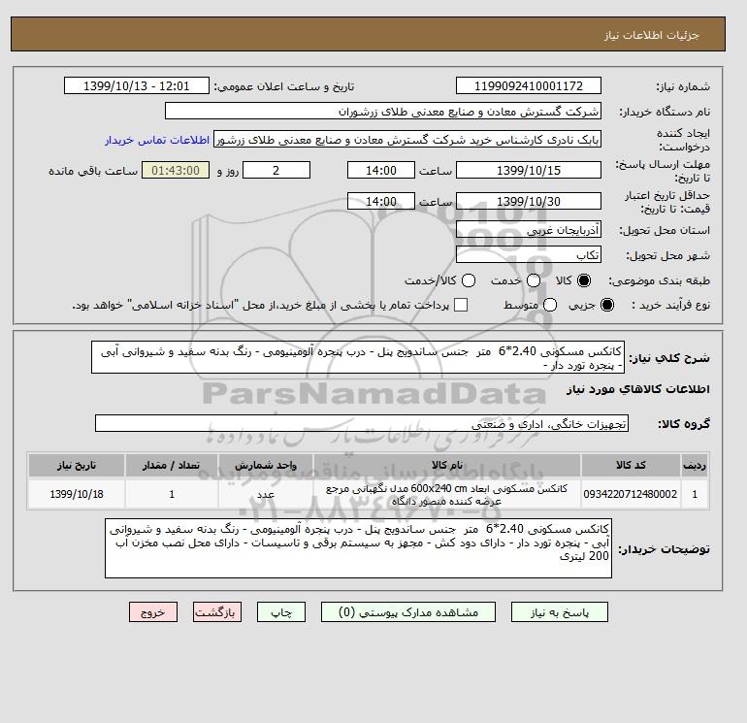
Task: Choose the جزیی purchase type radio
Action: [x=607, y=305]
